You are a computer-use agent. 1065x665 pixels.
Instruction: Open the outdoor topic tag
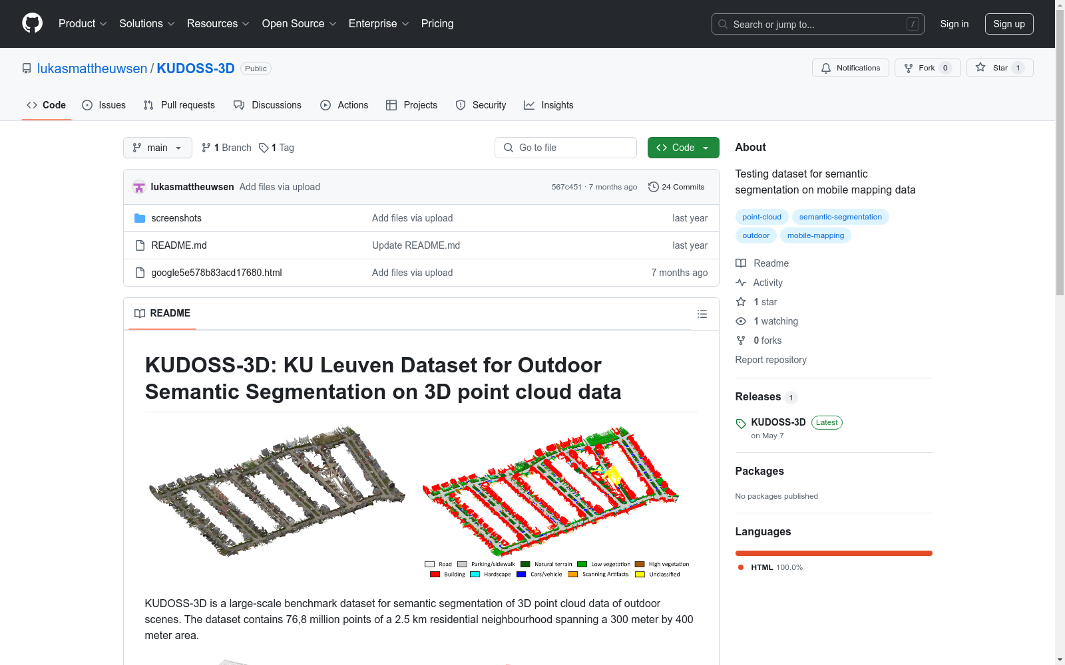[756, 235]
